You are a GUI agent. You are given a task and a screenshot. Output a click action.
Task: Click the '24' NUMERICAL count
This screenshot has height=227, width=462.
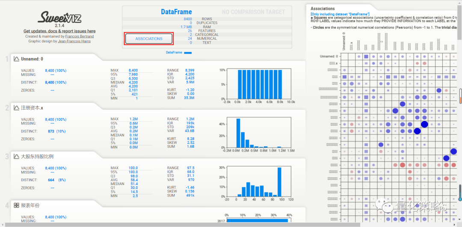point(190,39)
